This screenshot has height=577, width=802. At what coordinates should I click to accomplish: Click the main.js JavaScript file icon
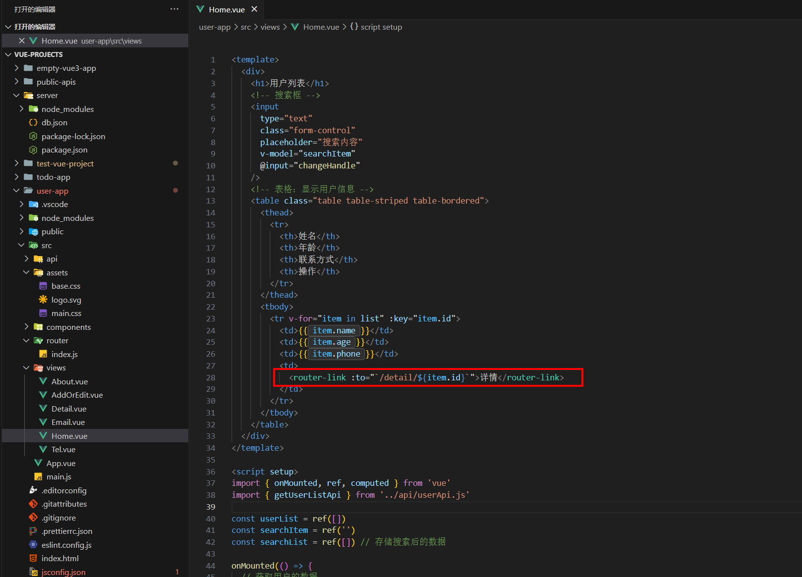[38, 476]
